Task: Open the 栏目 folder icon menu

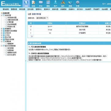Action: point(41,4)
